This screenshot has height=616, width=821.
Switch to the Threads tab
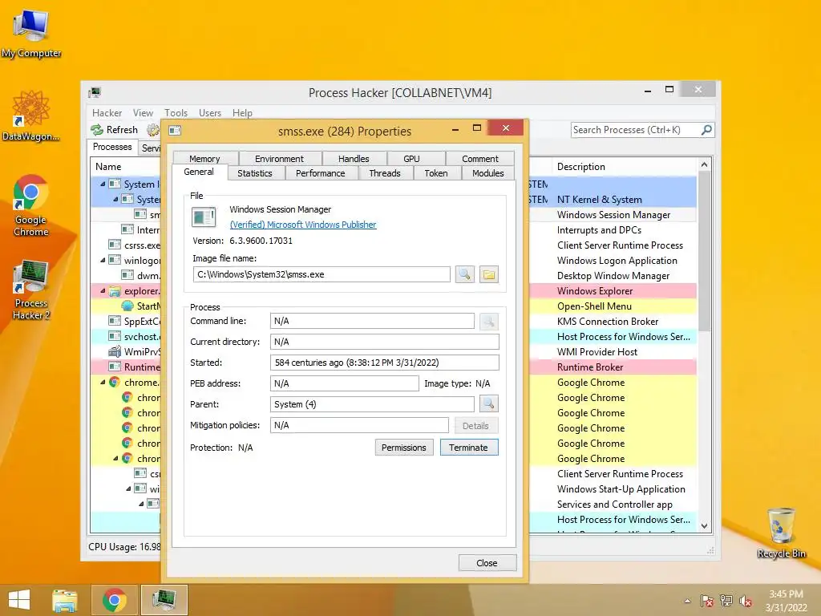pos(385,173)
